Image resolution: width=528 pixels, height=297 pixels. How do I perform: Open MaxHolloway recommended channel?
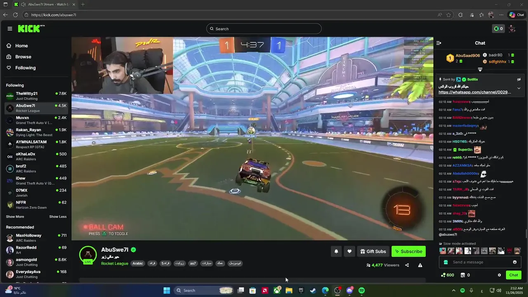[36, 238]
